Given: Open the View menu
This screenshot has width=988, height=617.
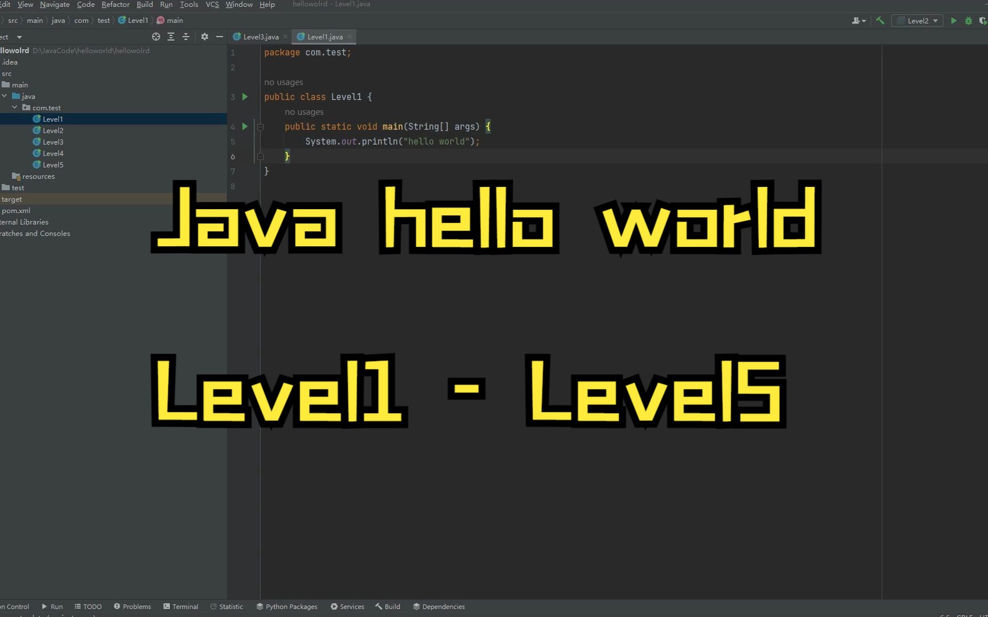Looking at the screenshot, I should 25,5.
